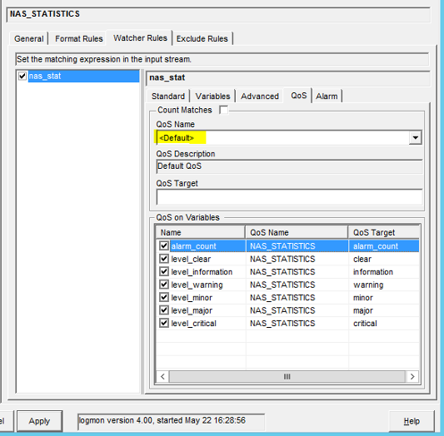Click NAS_STATISTICS in the level_warning row
The width and height of the screenshot is (444, 436).
(282, 285)
